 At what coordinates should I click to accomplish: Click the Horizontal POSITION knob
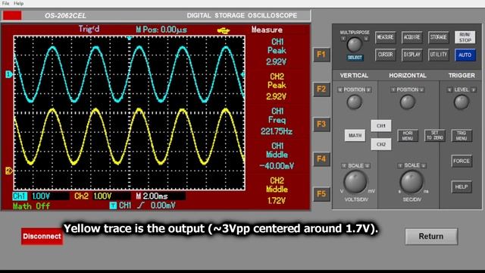tap(408, 102)
